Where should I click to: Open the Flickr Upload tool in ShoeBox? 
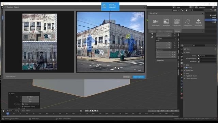pos(198,22)
